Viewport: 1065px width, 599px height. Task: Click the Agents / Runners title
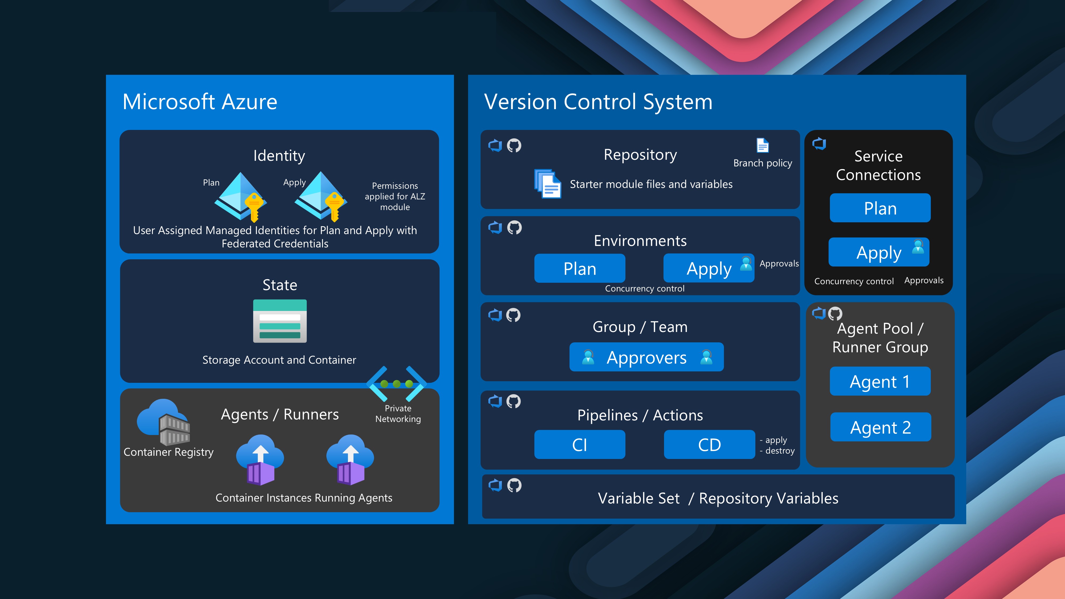tap(280, 414)
